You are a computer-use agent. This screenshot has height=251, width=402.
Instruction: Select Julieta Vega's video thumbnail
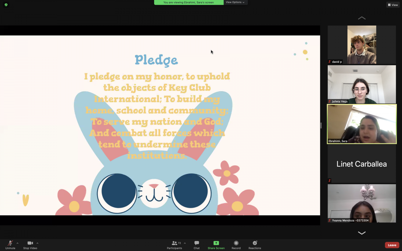[x=362, y=84]
